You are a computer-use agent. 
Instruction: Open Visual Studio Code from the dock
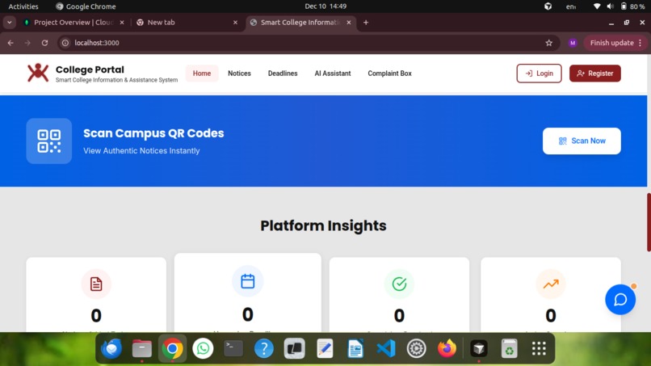386,348
